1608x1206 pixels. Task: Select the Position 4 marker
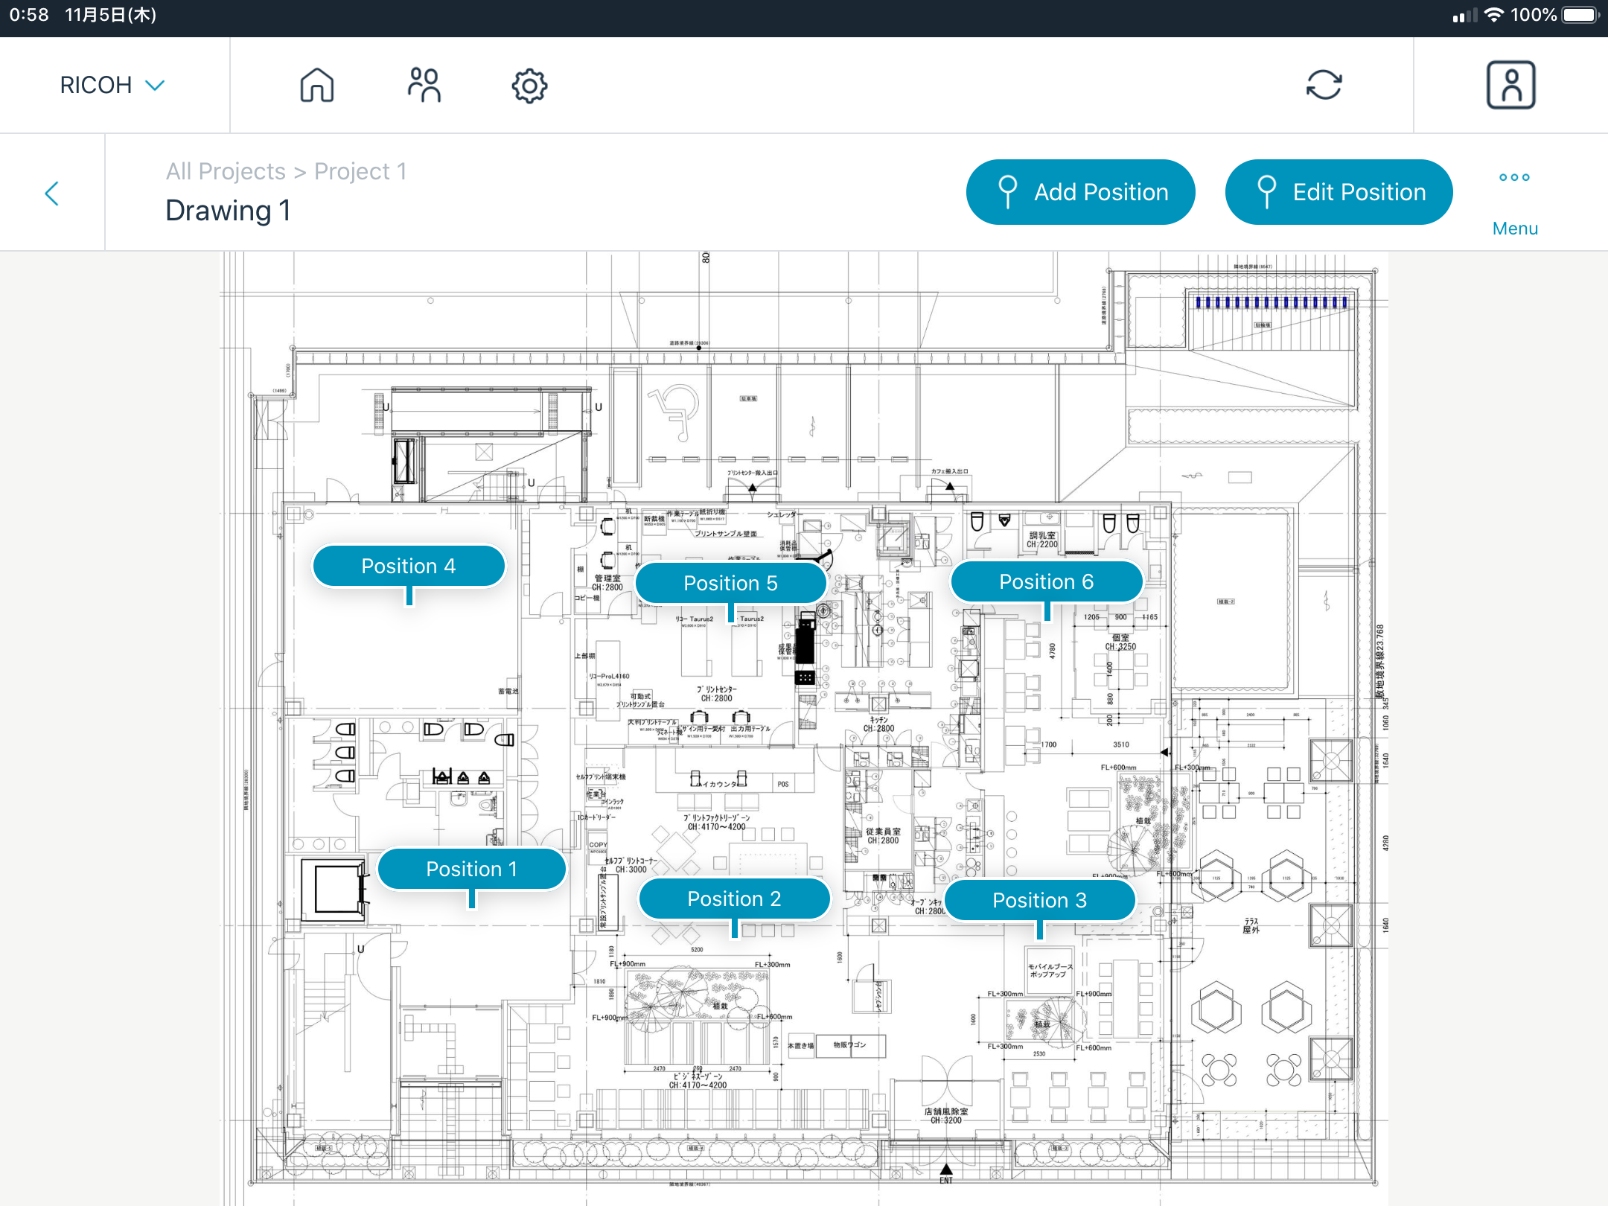click(408, 566)
